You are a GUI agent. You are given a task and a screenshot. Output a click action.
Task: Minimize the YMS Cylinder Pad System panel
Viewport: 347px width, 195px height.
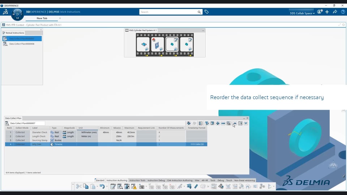click(203, 30)
